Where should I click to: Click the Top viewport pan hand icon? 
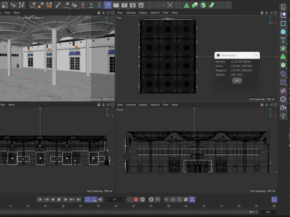coord(262,13)
